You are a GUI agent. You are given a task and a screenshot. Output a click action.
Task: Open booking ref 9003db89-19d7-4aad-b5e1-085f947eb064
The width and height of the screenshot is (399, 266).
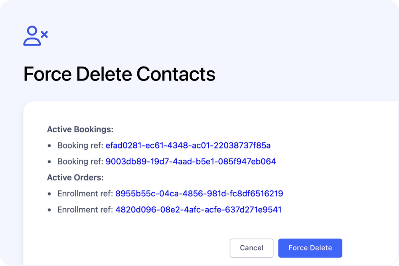click(x=191, y=161)
